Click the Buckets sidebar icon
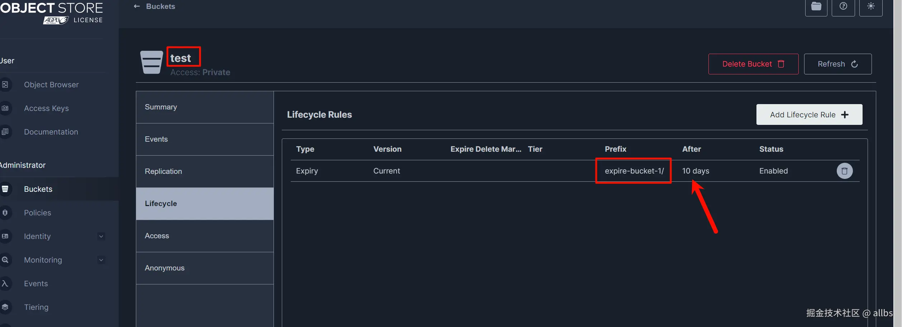 click(5, 189)
